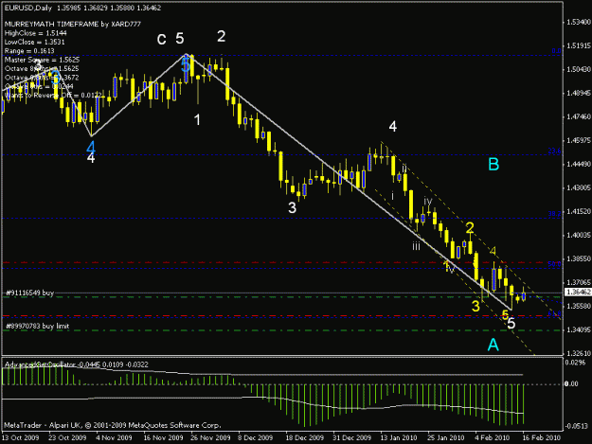The height and width of the screenshot is (444, 592).
Task: Click the 0.0296 oscillator scale value
Action: pyautogui.click(x=575, y=363)
